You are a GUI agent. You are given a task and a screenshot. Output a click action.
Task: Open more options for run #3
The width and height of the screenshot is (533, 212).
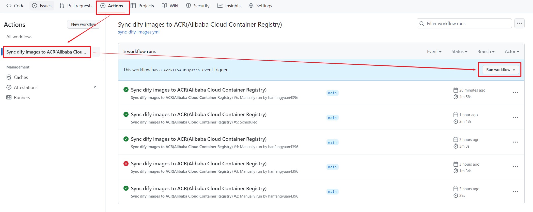515,167
